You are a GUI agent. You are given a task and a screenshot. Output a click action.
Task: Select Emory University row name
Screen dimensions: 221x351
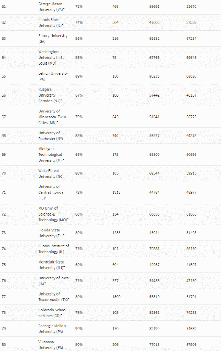coord(53,38)
